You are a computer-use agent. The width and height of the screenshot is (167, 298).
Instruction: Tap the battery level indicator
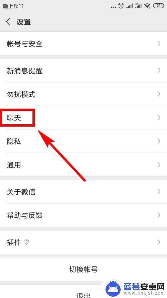tap(158, 6)
